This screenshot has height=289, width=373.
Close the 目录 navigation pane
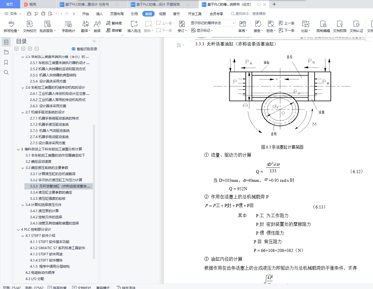pos(94,41)
